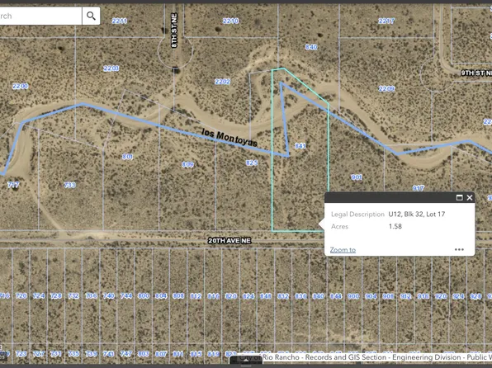Click the parcel labeled 2202

[222, 82]
